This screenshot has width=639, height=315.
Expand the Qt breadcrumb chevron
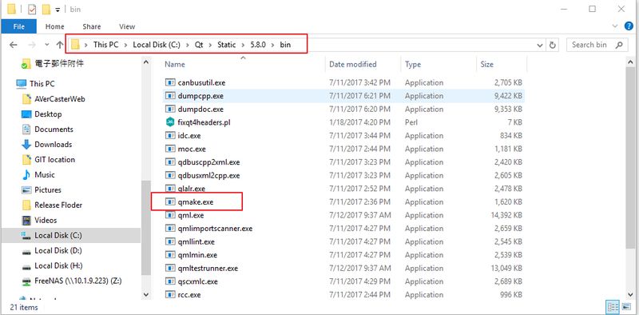pos(210,45)
